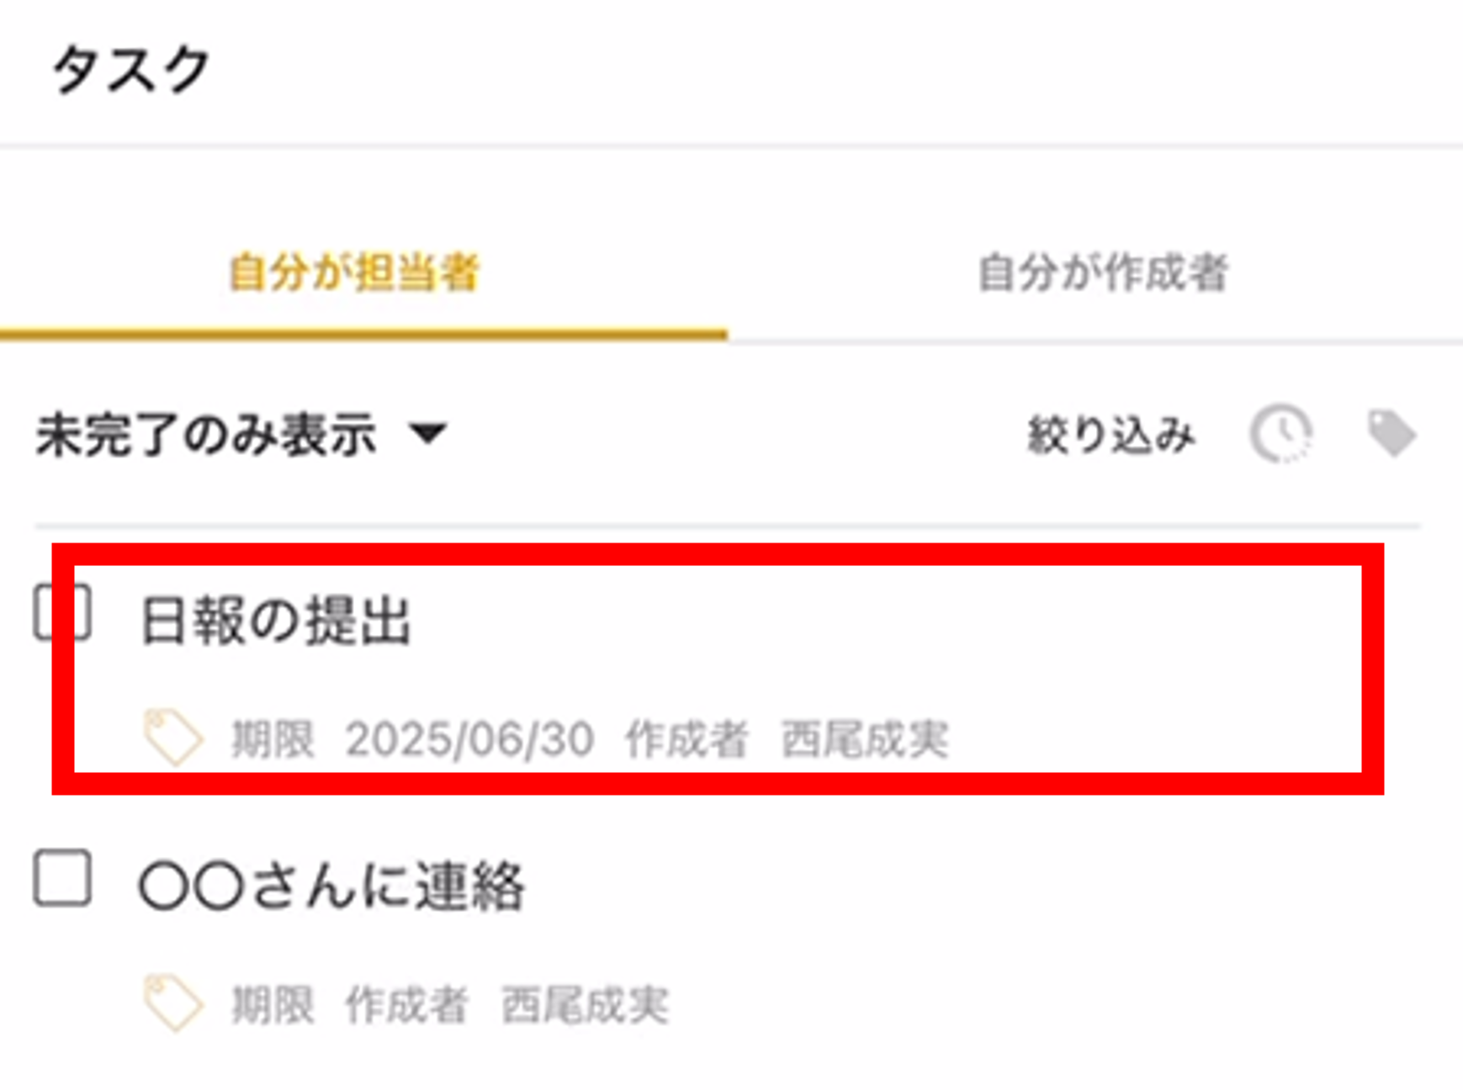Image resolution: width=1463 pixels, height=1090 pixels.
Task: Switch to the 自分が作成者 tab
Action: point(1103,272)
